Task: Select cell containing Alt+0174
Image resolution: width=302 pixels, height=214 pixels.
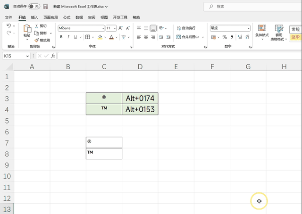Action: pos(140,99)
